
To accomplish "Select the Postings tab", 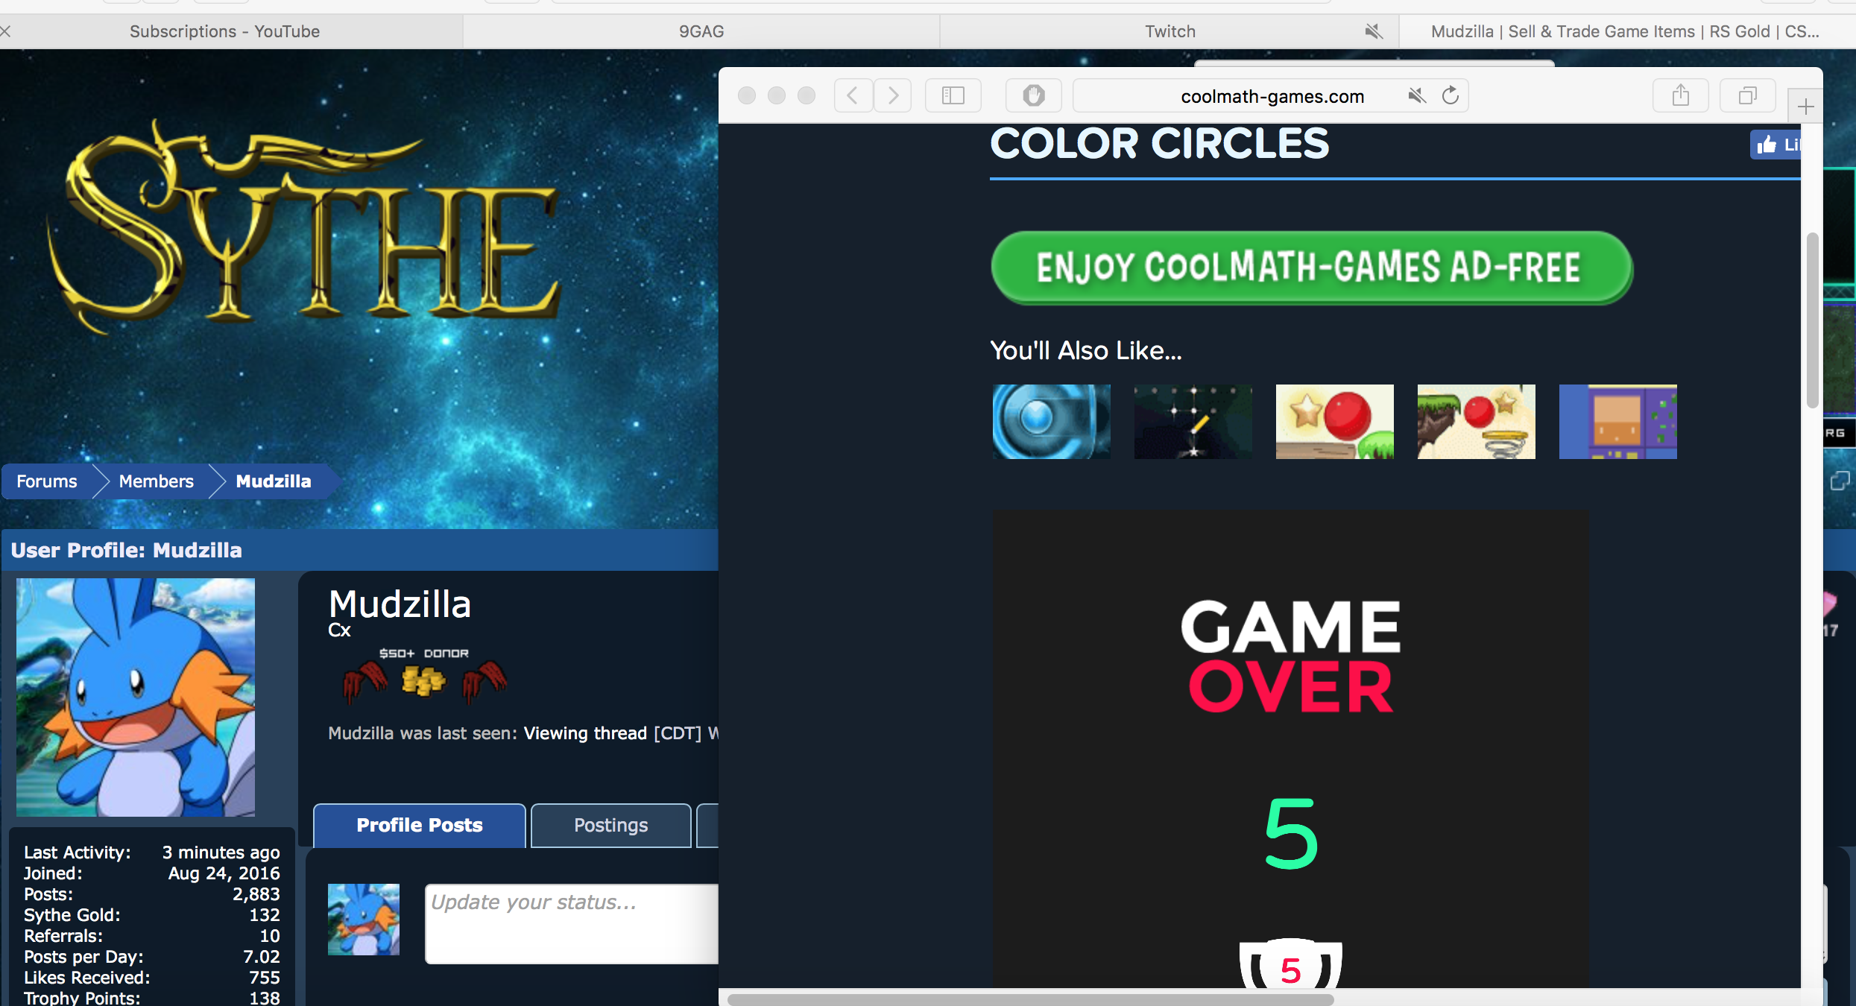I will (x=610, y=826).
